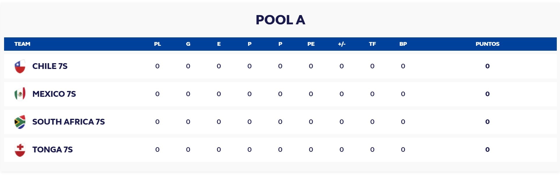
Task: Click the TEAM column header
Action: (22, 44)
